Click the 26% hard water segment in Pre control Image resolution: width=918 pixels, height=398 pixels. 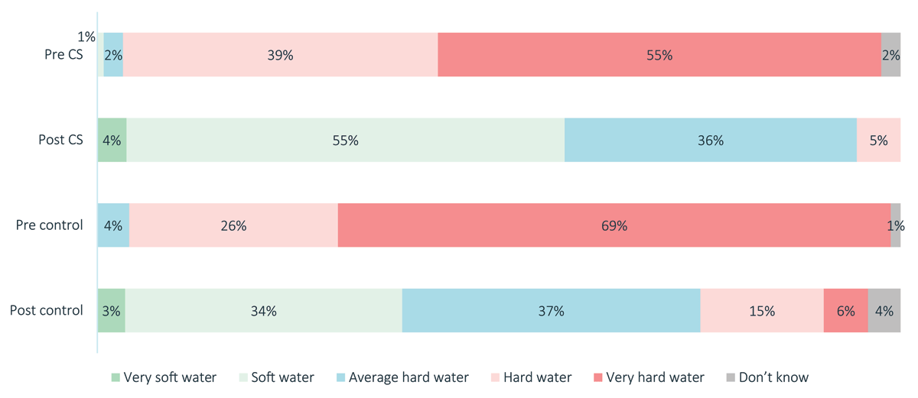233,225
